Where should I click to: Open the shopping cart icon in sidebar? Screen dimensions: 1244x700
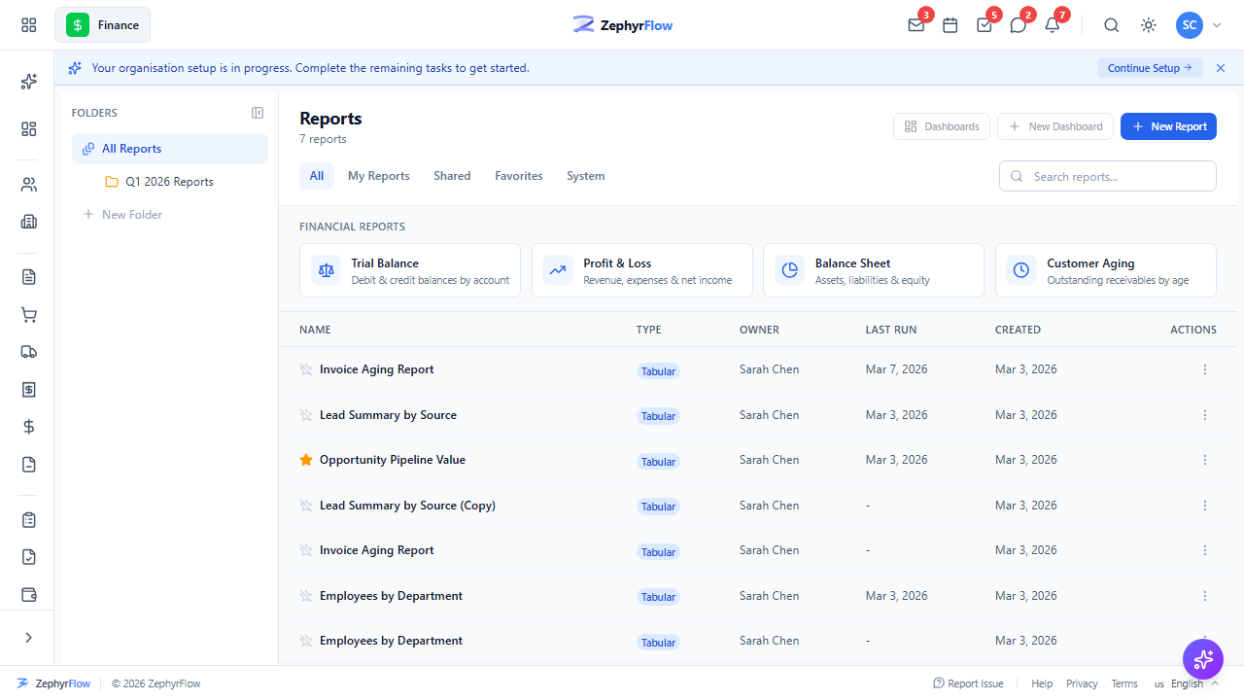[x=28, y=315]
